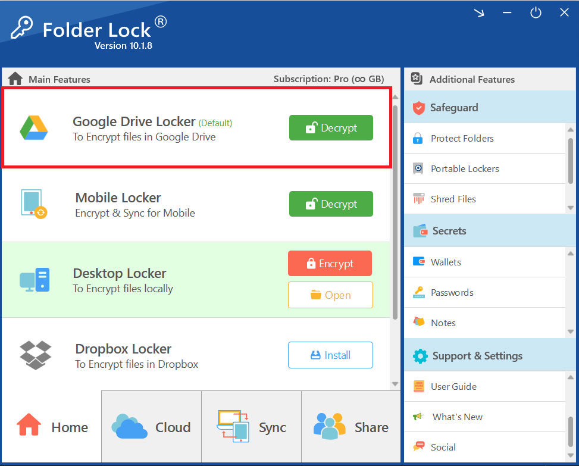Click the Dropbox logo icon
579x466 pixels.
click(36, 355)
